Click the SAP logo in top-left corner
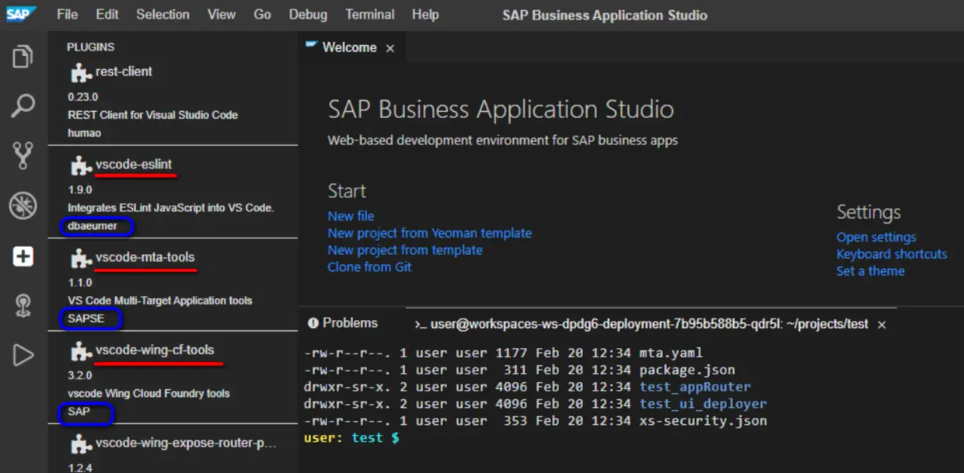964x473 pixels. [x=22, y=14]
